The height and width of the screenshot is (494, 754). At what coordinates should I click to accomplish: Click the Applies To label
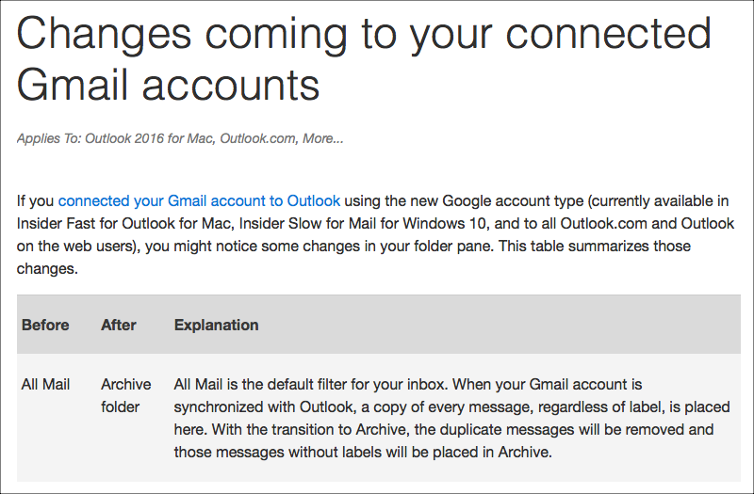[x=48, y=138]
